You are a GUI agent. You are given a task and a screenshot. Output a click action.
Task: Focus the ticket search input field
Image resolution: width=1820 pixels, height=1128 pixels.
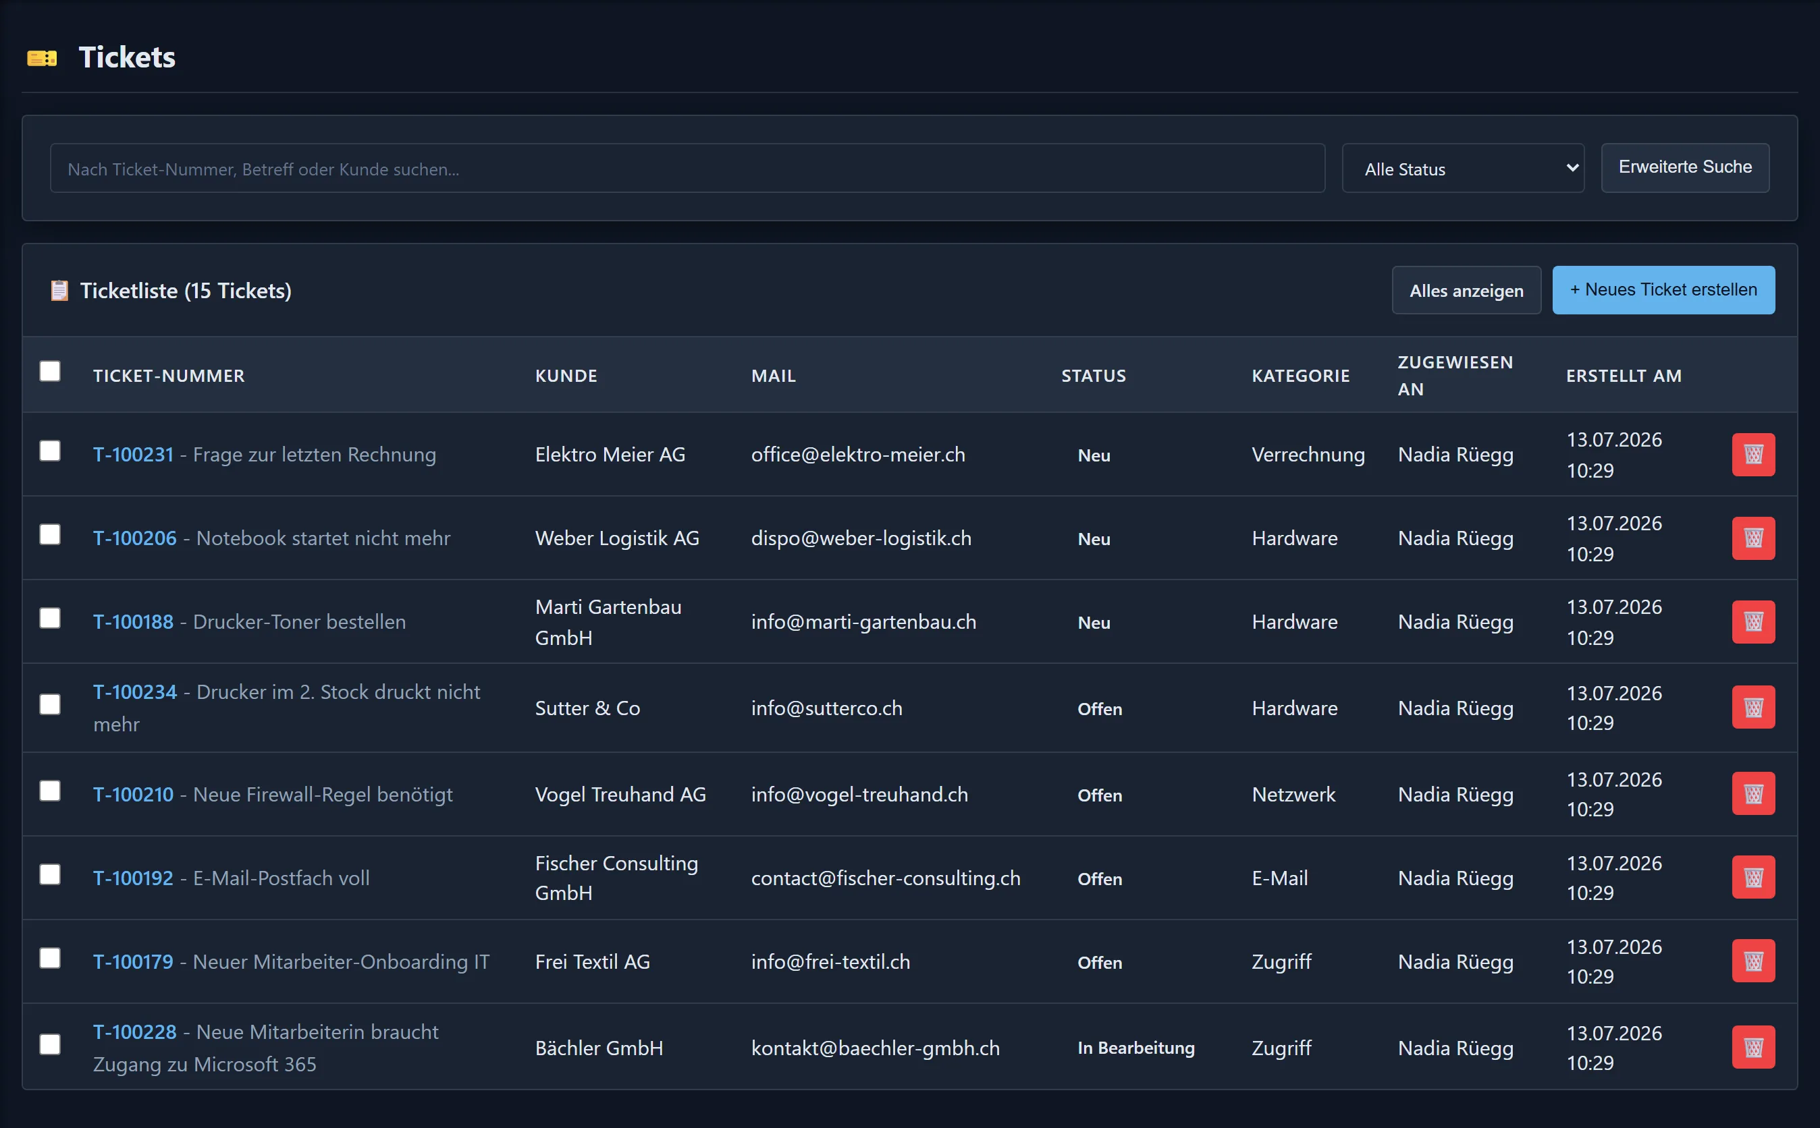point(687,169)
